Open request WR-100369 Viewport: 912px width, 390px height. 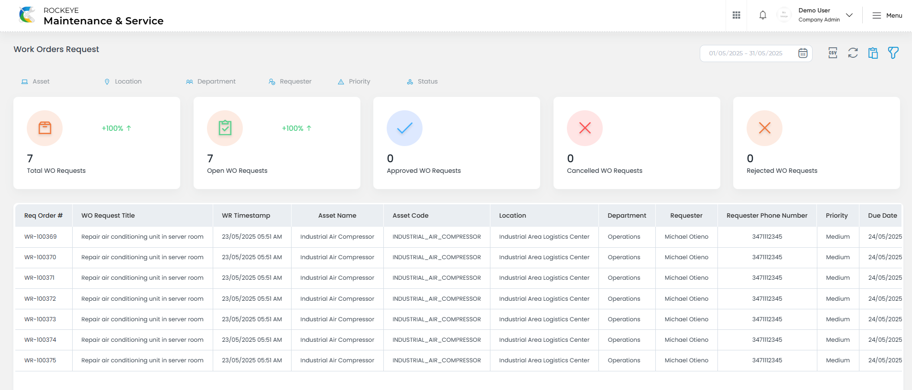coord(41,237)
